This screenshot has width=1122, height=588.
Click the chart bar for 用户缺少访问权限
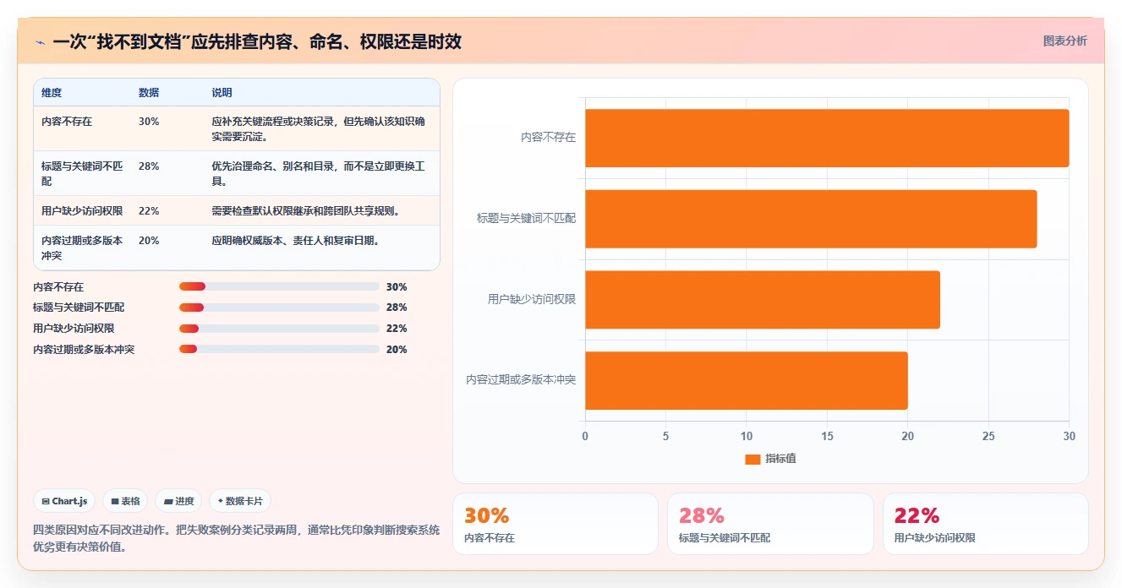click(763, 300)
